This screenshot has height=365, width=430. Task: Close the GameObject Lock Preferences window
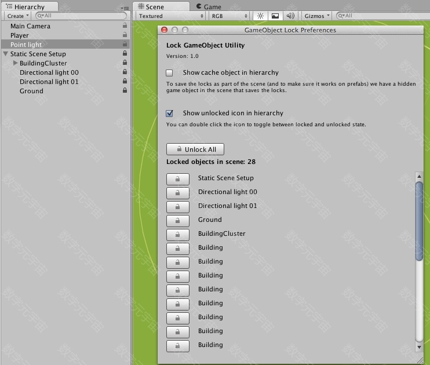coord(164,30)
